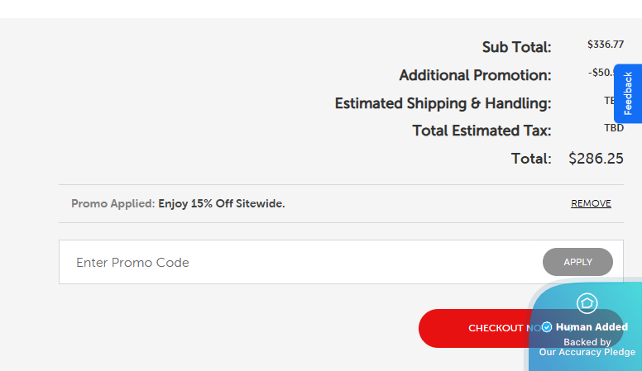
Task: Click the Total label above the promo row
Action: click(531, 158)
